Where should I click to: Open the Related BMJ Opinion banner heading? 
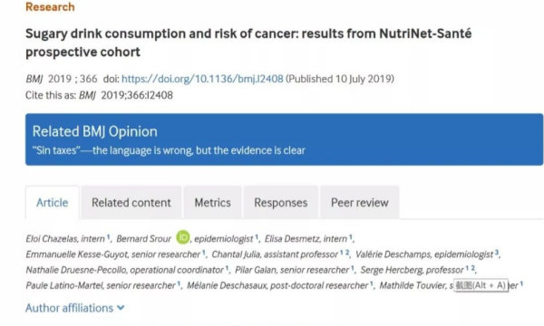tap(94, 131)
